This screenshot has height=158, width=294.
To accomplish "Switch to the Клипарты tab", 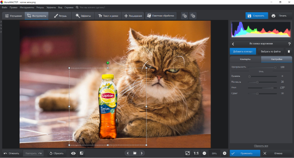I will click(245, 59).
